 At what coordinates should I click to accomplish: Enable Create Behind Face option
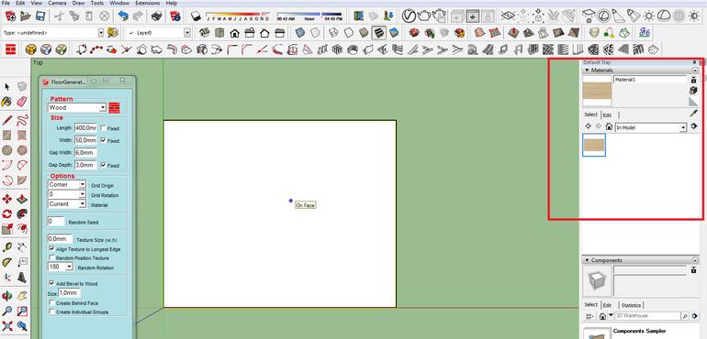coord(51,303)
